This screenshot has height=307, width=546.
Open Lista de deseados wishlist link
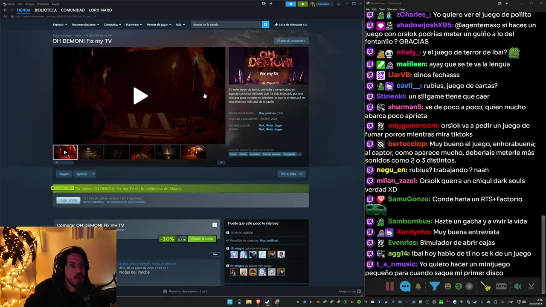click(291, 25)
